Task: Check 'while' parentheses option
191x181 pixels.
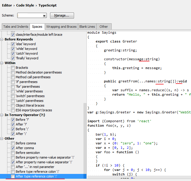Action: (13, 91)
